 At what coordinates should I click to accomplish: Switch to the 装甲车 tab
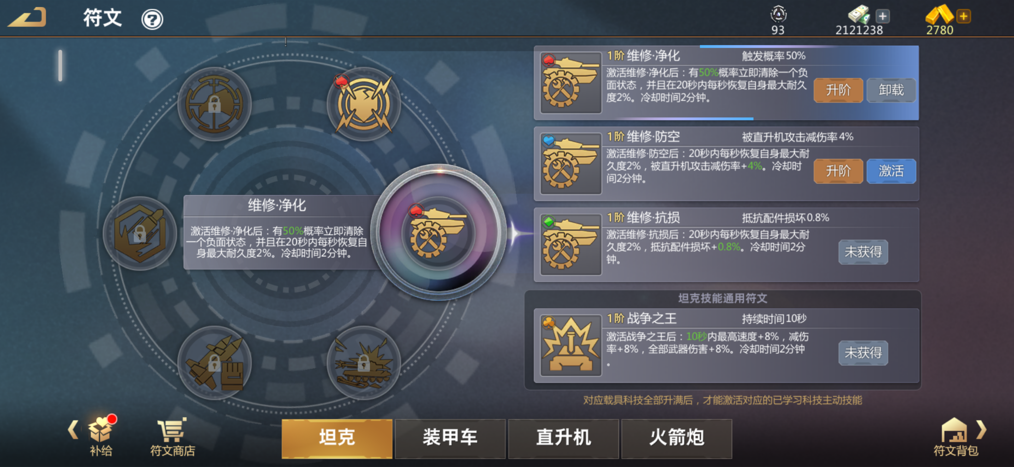pos(450,438)
